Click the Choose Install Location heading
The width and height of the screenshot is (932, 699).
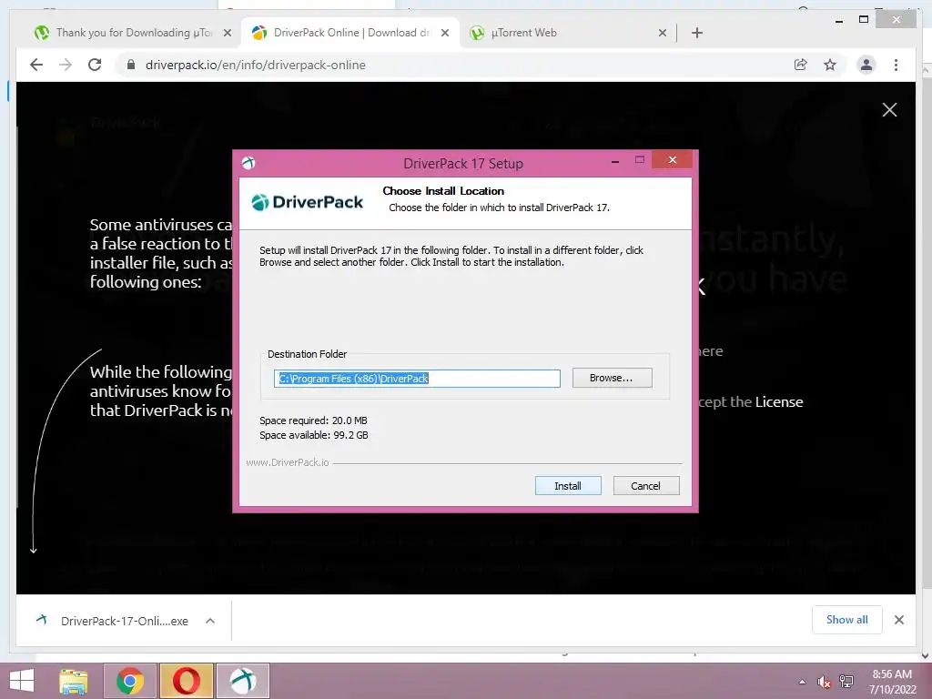(x=443, y=191)
